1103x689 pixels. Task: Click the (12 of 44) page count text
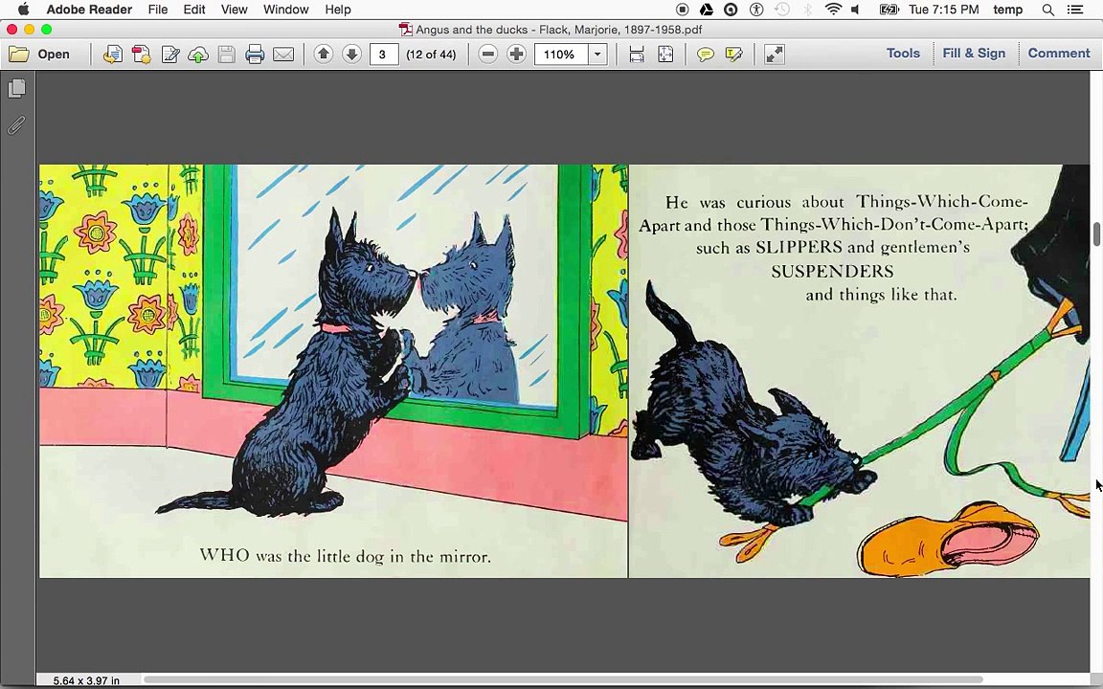(431, 55)
